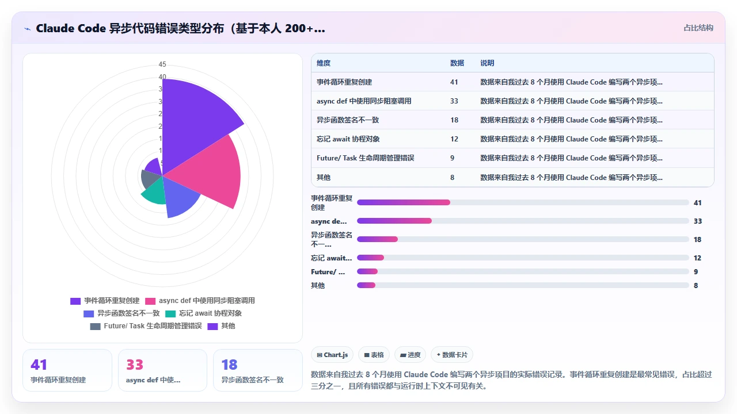Click table value 12

pyautogui.click(x=454, y=139)
